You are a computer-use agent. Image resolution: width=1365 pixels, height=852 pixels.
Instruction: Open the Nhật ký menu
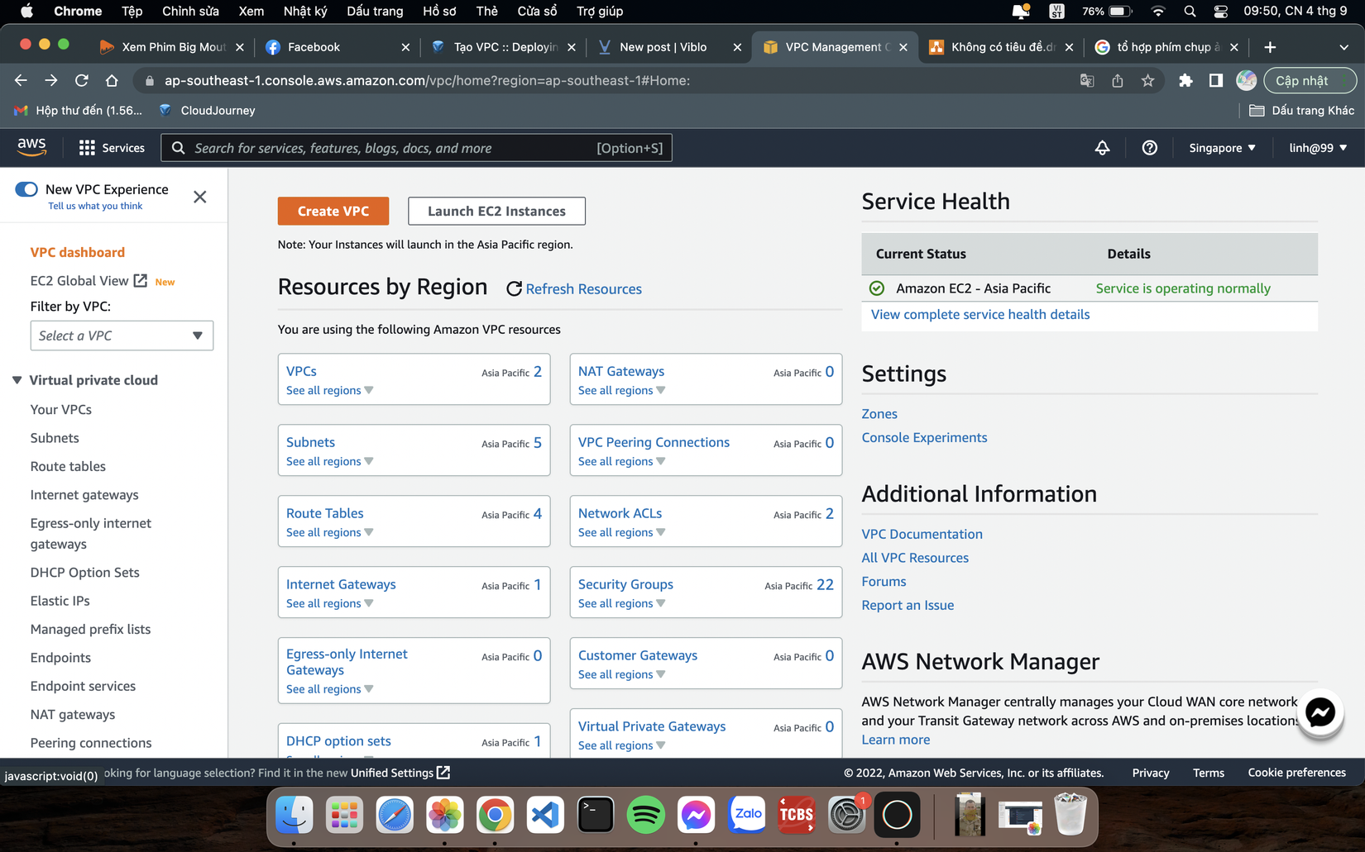[x=305, y=11]
